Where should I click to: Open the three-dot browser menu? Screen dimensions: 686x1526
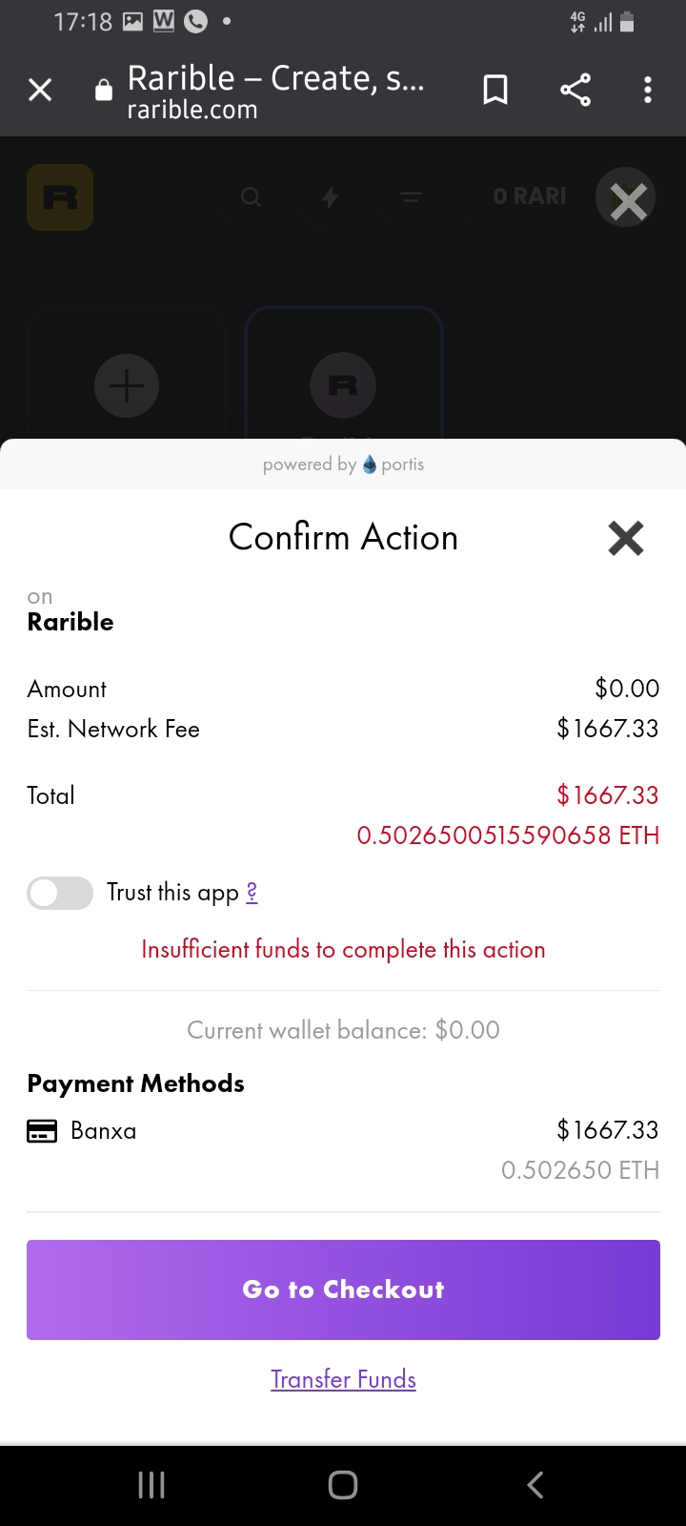point(648,91)
